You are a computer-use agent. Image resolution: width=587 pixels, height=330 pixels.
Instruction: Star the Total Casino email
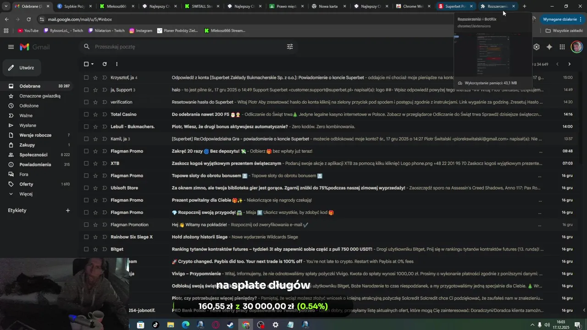point(95,115)
